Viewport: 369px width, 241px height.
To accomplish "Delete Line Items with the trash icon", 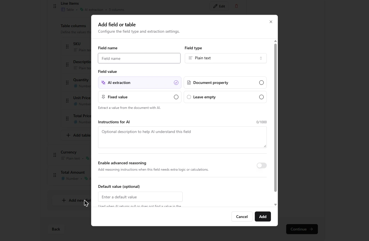I will pyautogui.click(x=236, y=6).
